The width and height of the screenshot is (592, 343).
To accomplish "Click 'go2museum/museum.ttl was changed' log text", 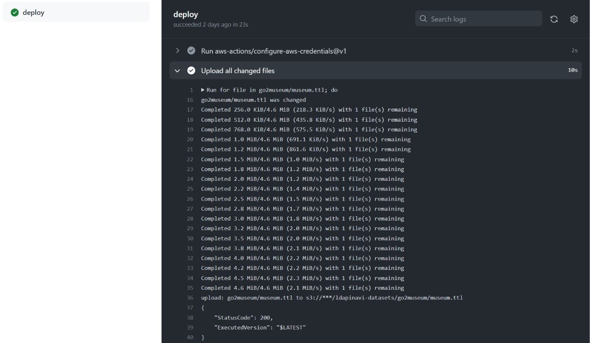I will 253,100.
